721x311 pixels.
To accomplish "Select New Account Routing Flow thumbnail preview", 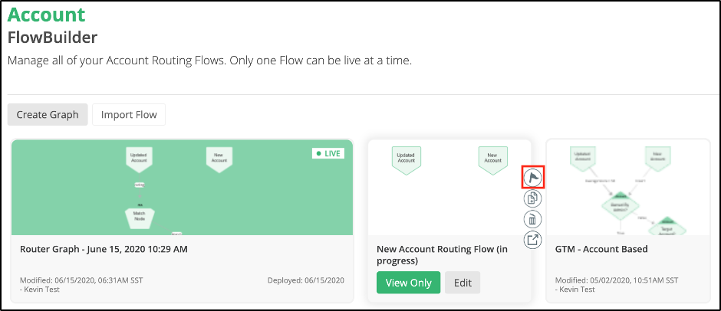I will pos(449,188).
